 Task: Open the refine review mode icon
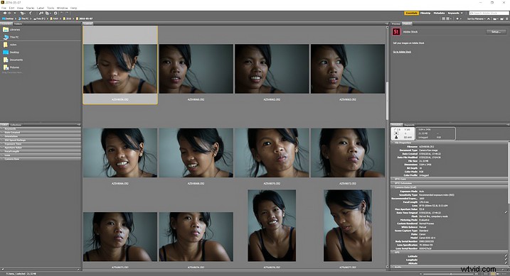(x=48, y=13)
